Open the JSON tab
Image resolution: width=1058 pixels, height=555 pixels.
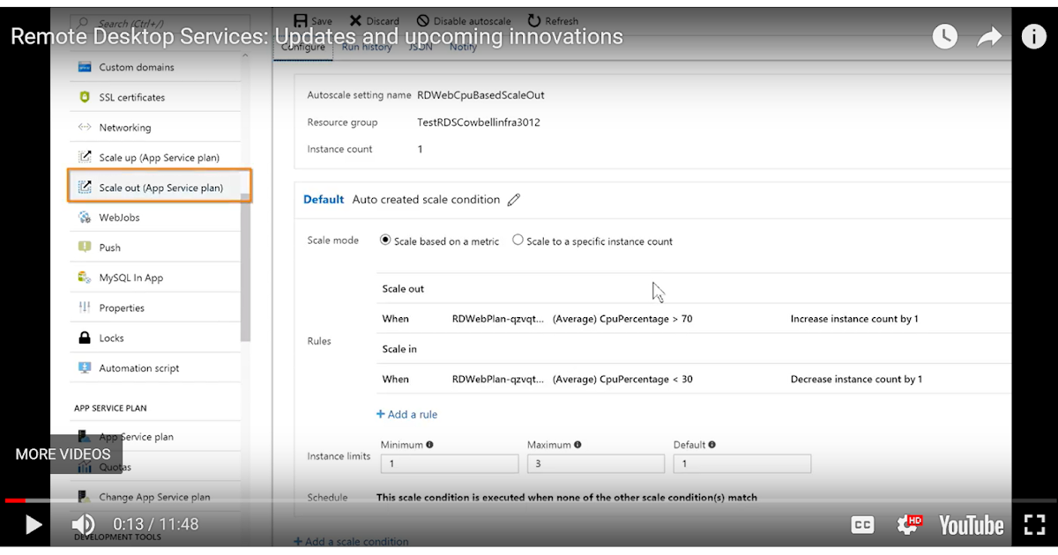420,47
